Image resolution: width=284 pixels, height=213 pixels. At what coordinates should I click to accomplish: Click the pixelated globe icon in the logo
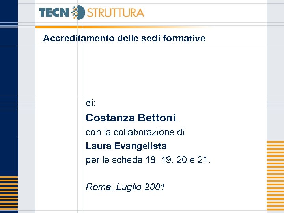click(x=79, y=13)
